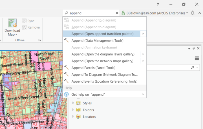The width and height of the screenshot is (203, 129).
Task: Open the notifications bell
Action: (x=193, y=13)
